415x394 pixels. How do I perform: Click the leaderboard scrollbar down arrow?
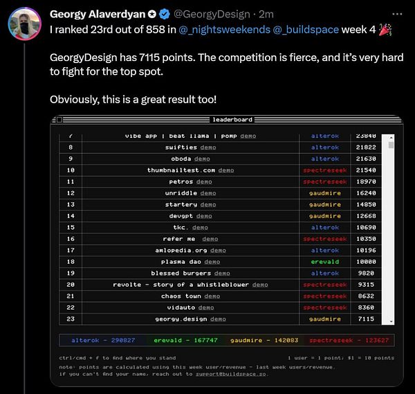(x=391, y=321)
